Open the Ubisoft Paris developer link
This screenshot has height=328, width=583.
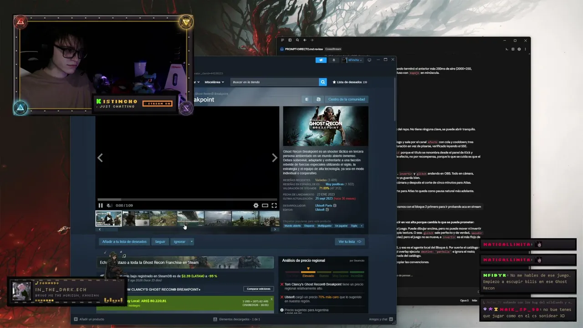click(x=323, y=205)
